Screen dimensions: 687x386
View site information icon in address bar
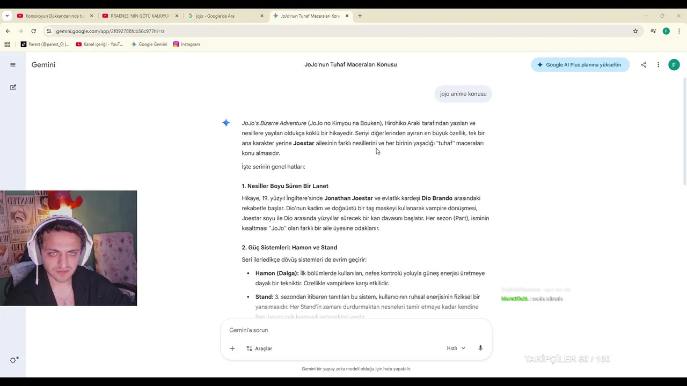(x=49, y=31)
